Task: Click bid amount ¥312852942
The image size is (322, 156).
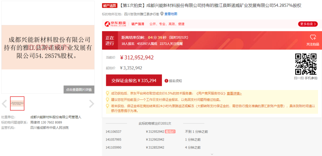Action: click(x=155, y=147)
